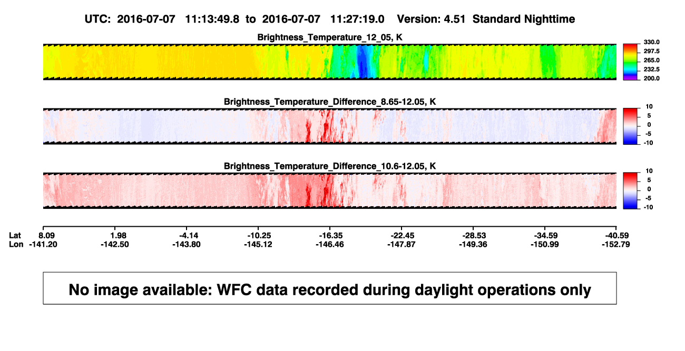Click latitude value 8.09
The image size is (685, 351).
point(47,235)
